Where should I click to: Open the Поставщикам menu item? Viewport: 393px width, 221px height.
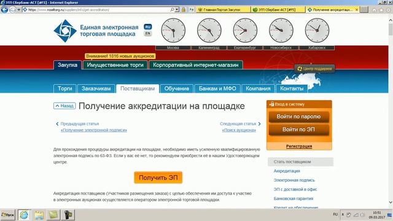[138, 88]
